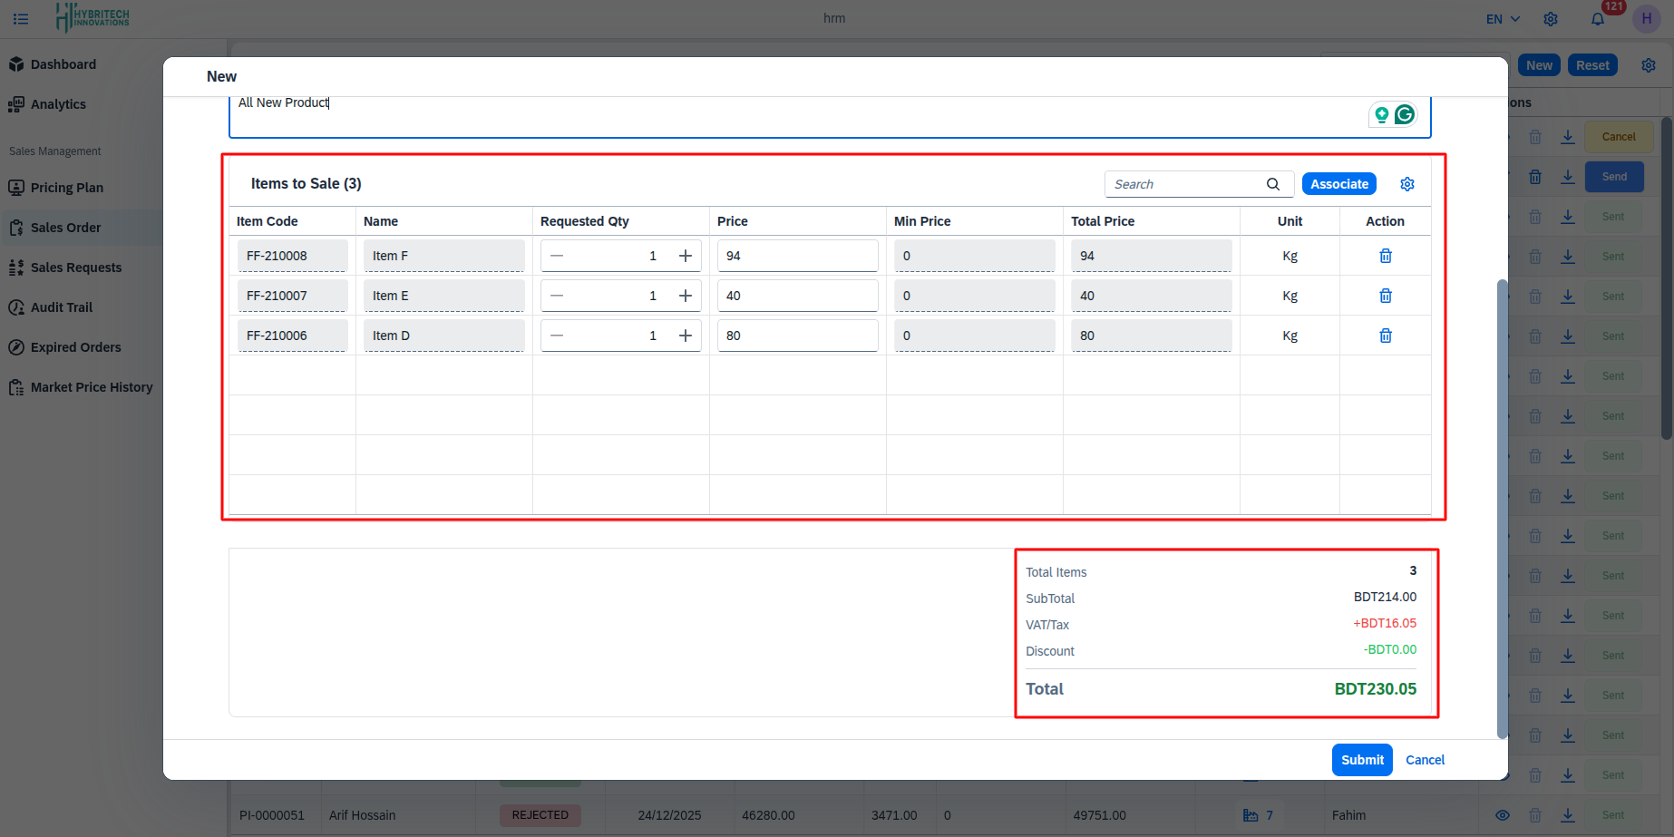
Task: Open the items table column settings gear
Action: pos(1406,183)
